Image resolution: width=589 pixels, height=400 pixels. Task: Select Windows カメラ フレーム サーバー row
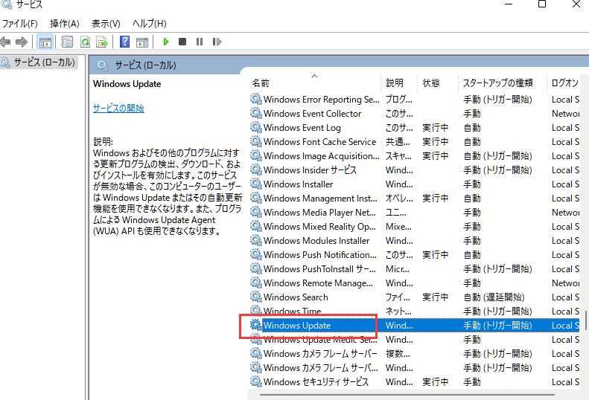tap(414, 354)
